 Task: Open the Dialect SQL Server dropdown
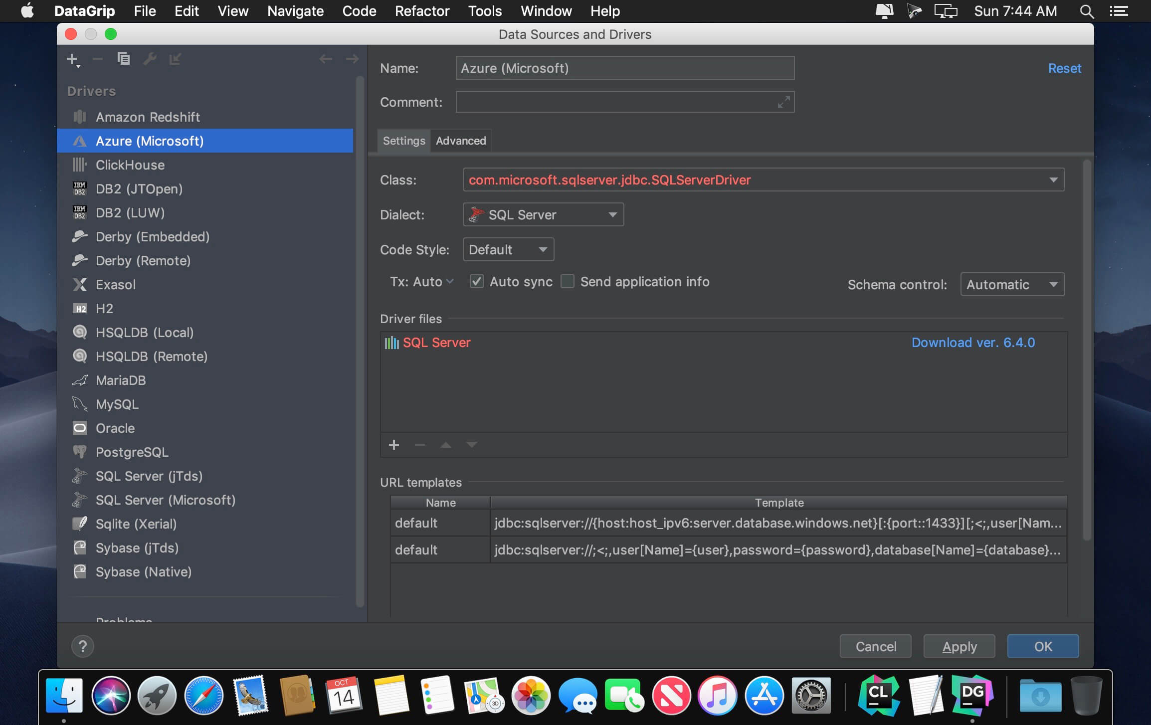click(x=543, y=214)
